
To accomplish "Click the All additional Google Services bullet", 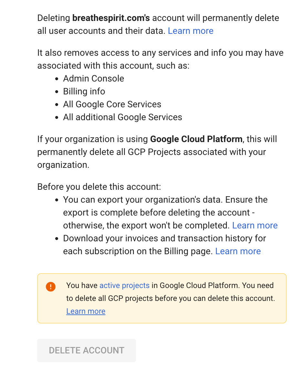I will [x=123, y=117].
